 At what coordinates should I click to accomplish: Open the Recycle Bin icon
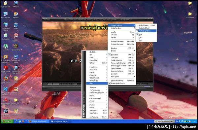[x=6, y=37]
